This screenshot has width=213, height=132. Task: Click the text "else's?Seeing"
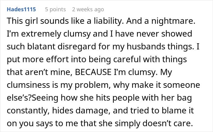coord(33,98)
